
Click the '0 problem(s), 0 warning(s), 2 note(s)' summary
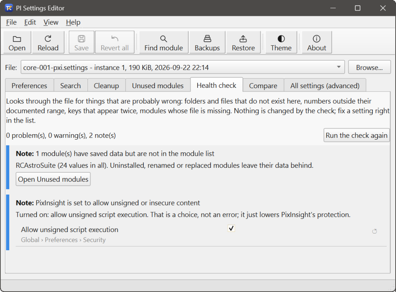coord(61,135)
